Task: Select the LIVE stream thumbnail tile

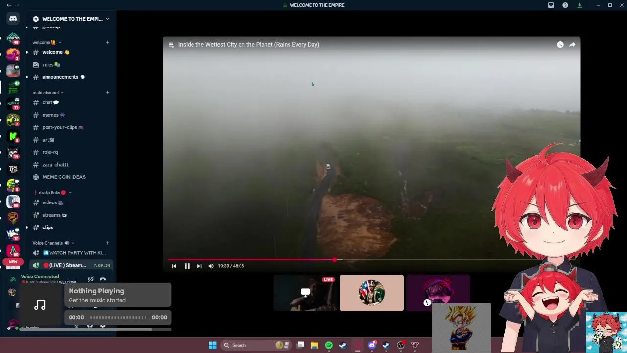Action: tap(305, 293)
